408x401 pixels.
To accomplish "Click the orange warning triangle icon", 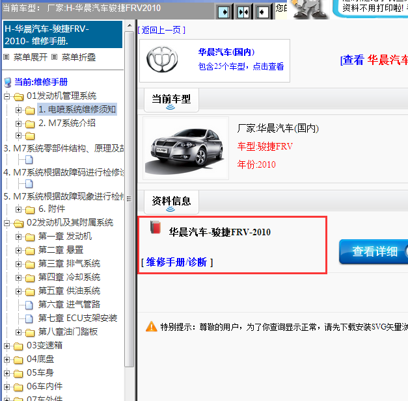I will pos(152,327).
